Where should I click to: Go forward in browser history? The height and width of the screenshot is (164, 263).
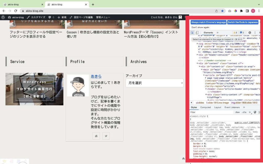[x=10, y=11]
